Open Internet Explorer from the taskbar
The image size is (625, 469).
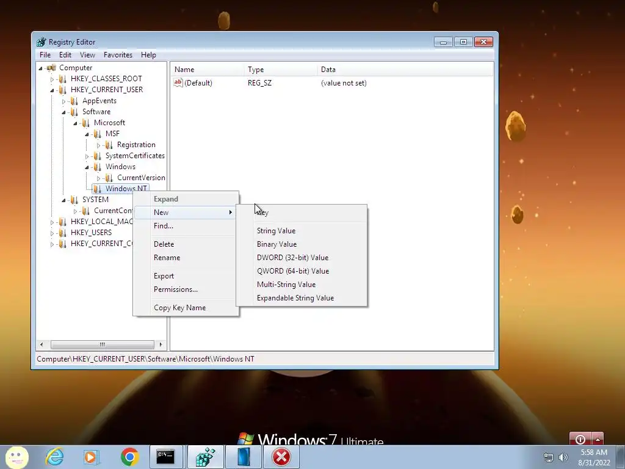click(54, 457)
